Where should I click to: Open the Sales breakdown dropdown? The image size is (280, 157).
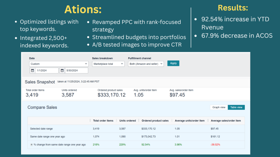[x=108, y=64]
